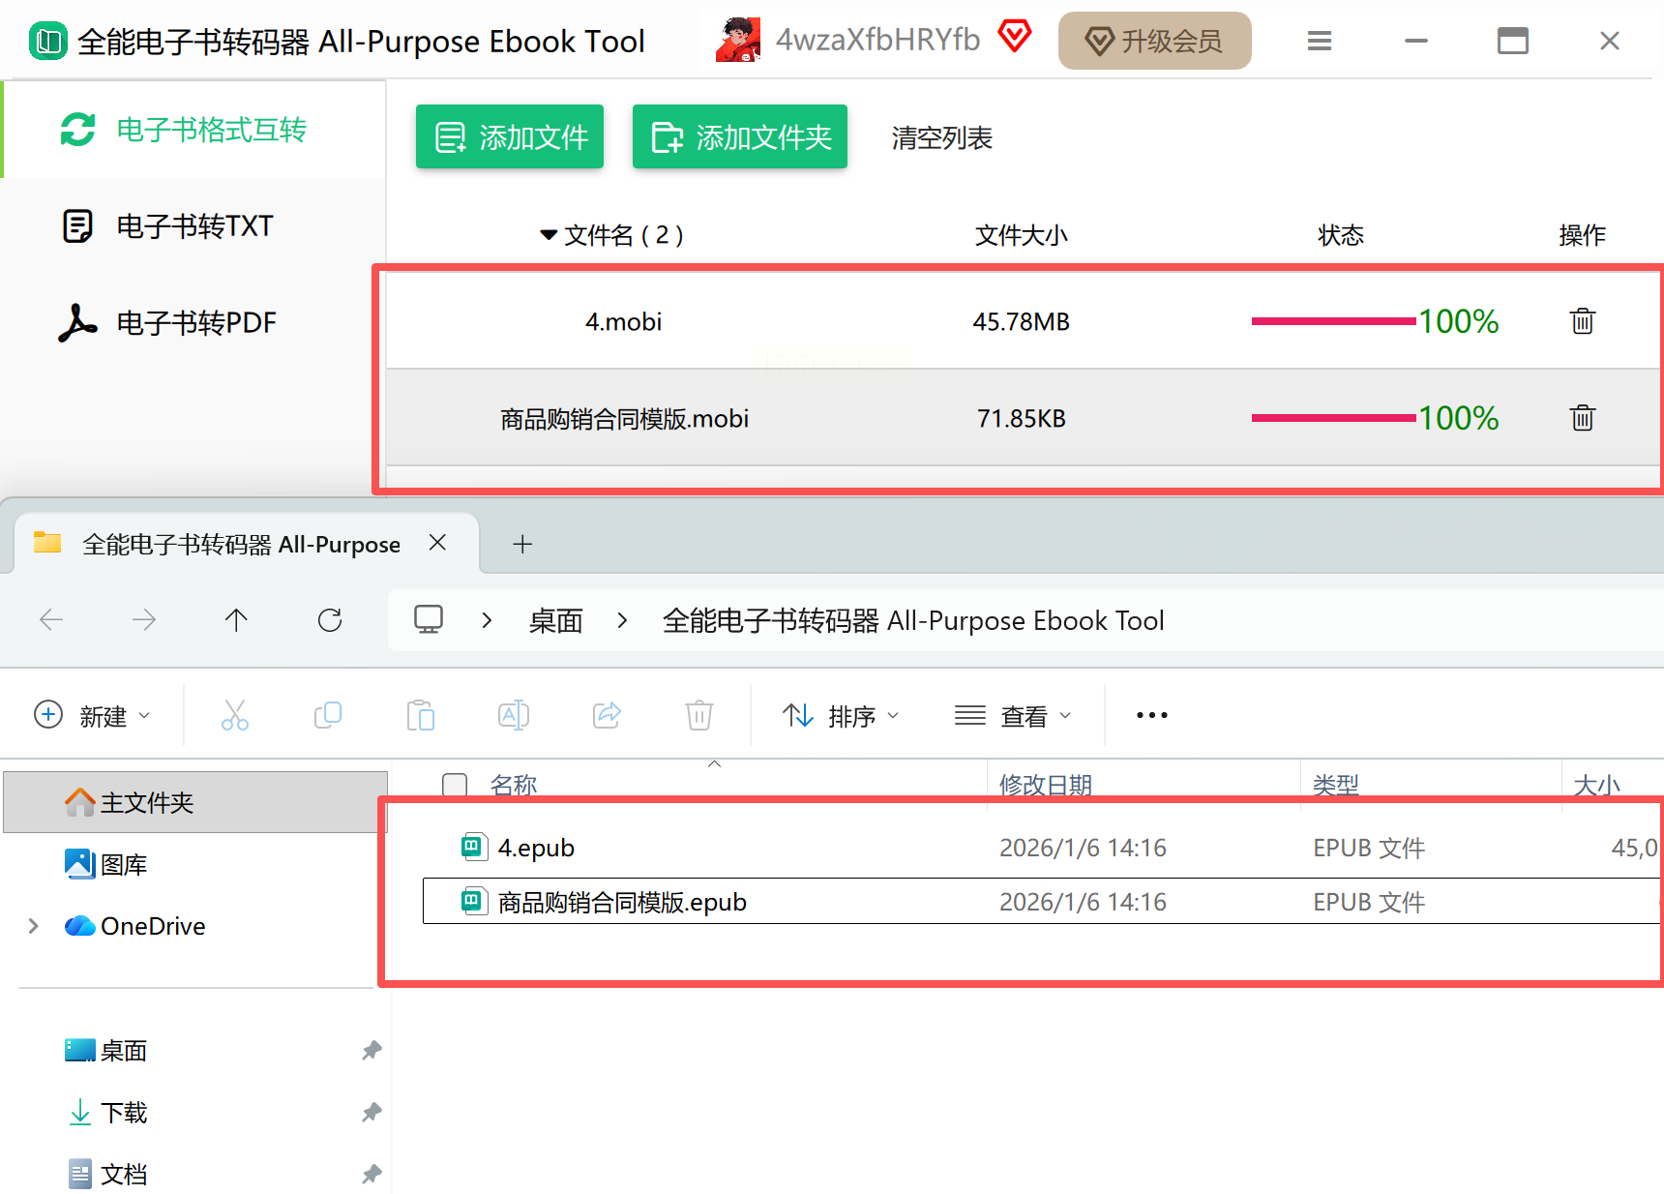1664x1194 pixels.
Task: Click the Cut scissors icon
Action: (x=235, y=715)
